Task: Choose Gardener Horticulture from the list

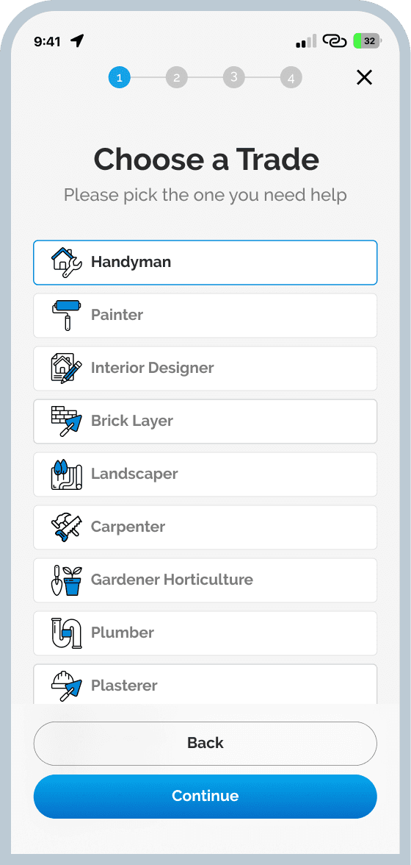Action: tap(205, 580)
